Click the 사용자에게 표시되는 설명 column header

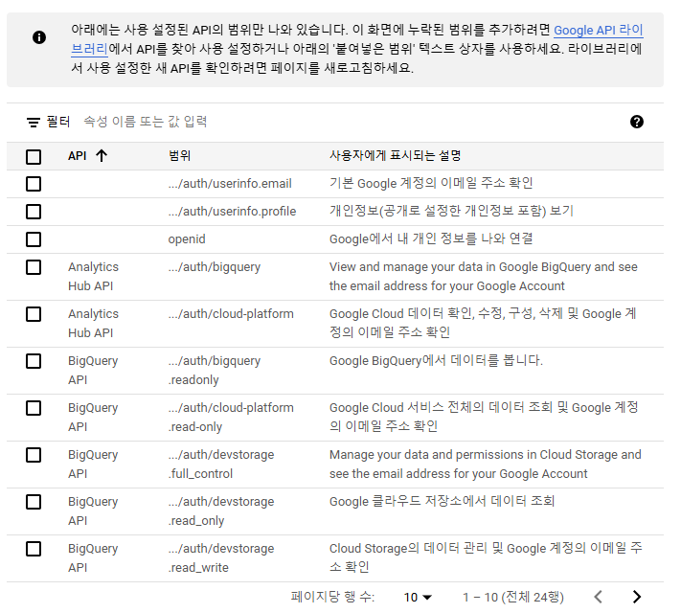(x=395, y=155)
